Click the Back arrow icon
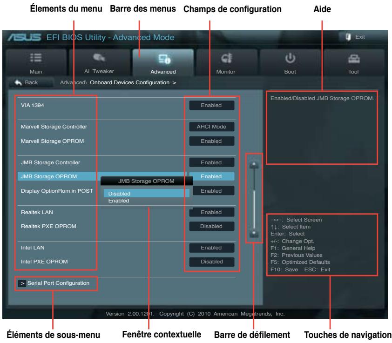This screenshot has height=343, width=392. click(x=18, y=82)
